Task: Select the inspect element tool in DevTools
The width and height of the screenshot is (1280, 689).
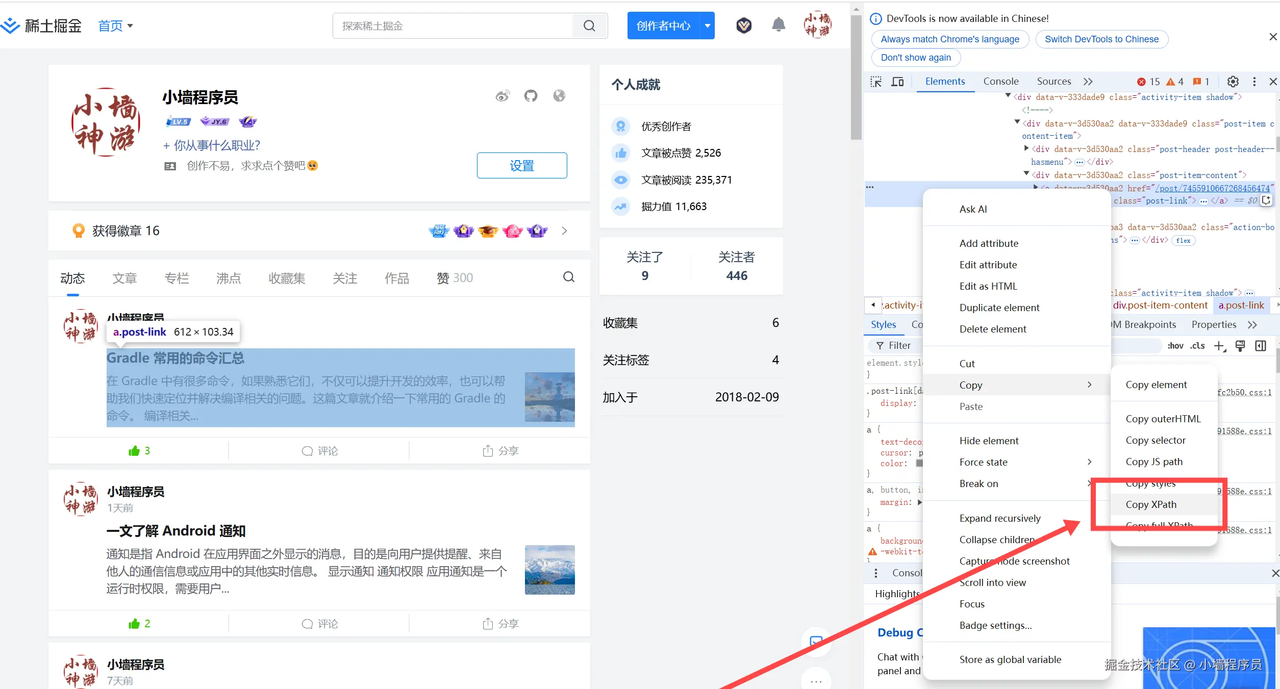Action: (875, 81)
